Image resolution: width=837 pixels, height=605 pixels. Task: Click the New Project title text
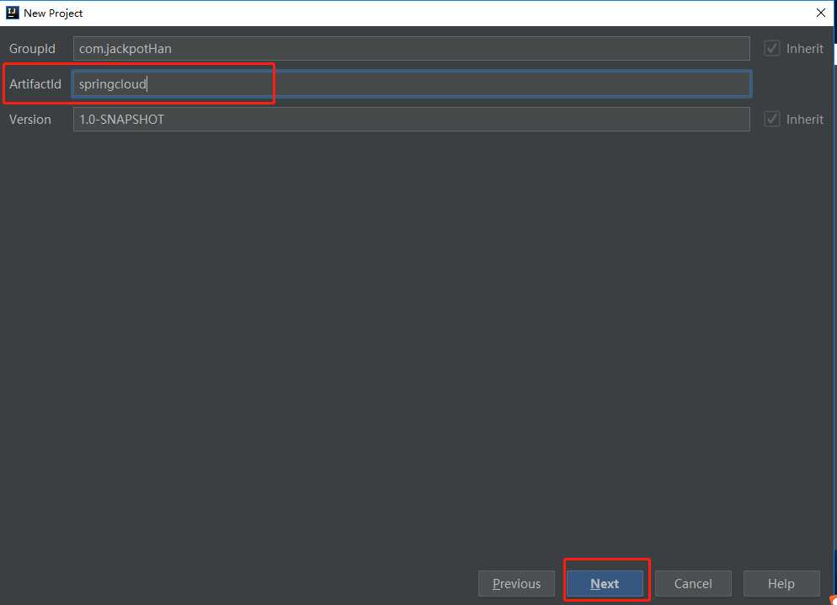pyautogui.click(x=53, y=13)
